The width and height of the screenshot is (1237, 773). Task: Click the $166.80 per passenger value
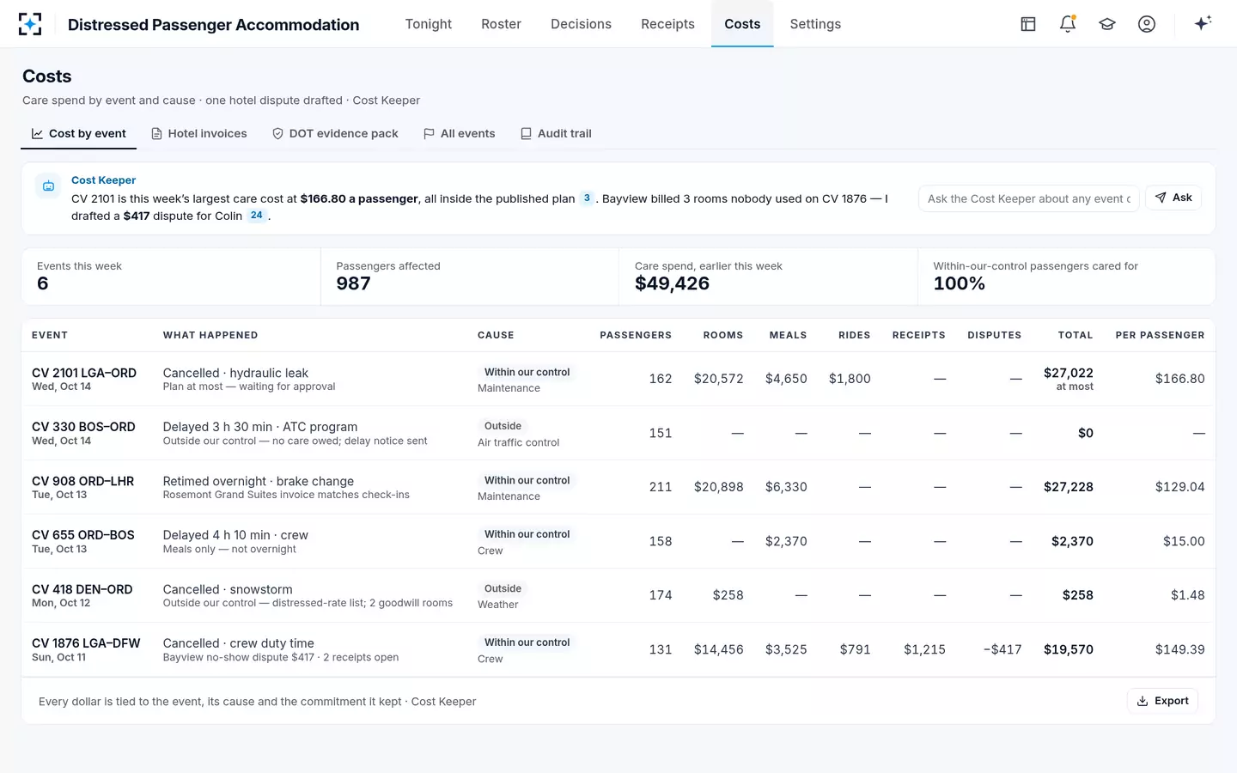point(1179,379)
